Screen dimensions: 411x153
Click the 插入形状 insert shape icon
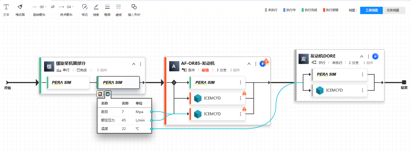pyautogui.click(x=134, y=7)
